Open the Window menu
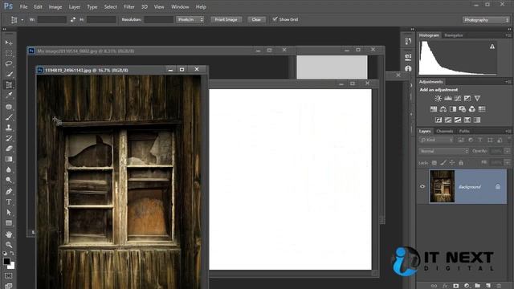This screenshot has height=289, width=514. 180,6
